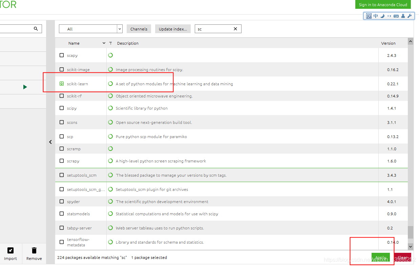Check the scikit-rf package checkbox

click(62, 96)
